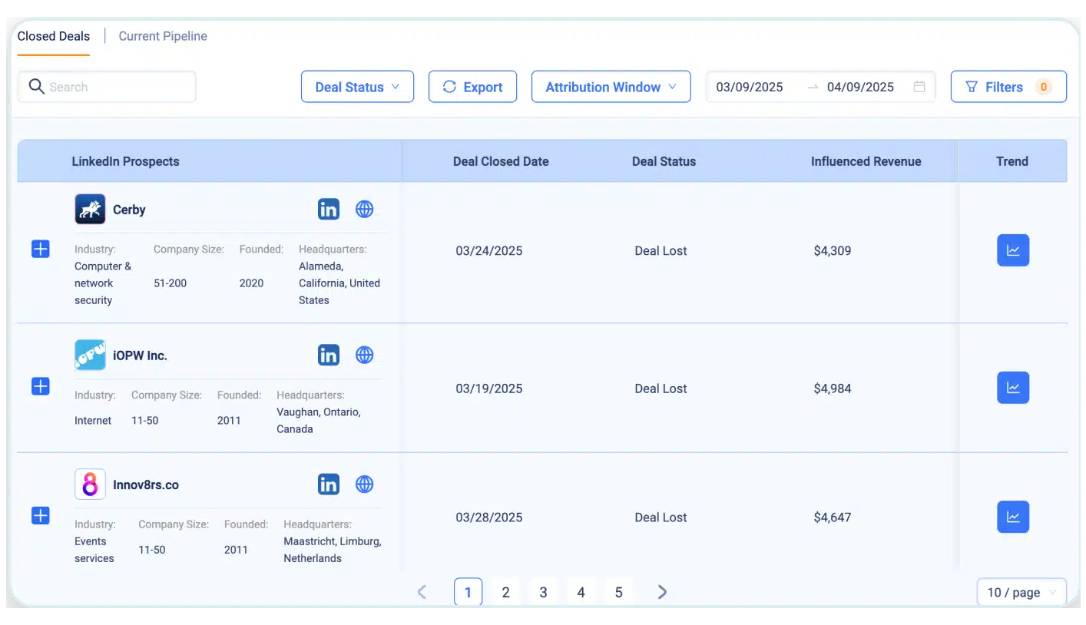Change the 10 / page selector
This screenshot has height=625, width=1086.
tap(1021, 592)
